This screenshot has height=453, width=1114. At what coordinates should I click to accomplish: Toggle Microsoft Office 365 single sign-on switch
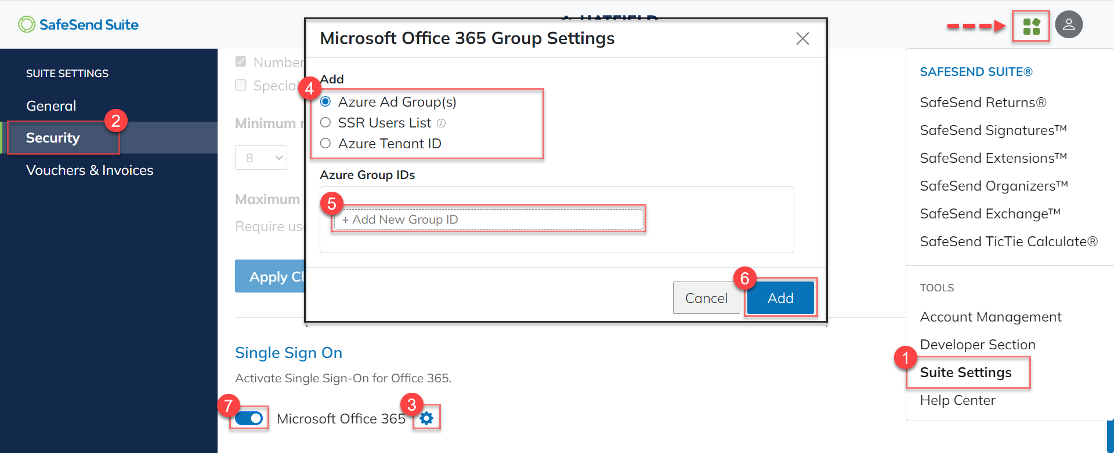(x=249, y=418)
